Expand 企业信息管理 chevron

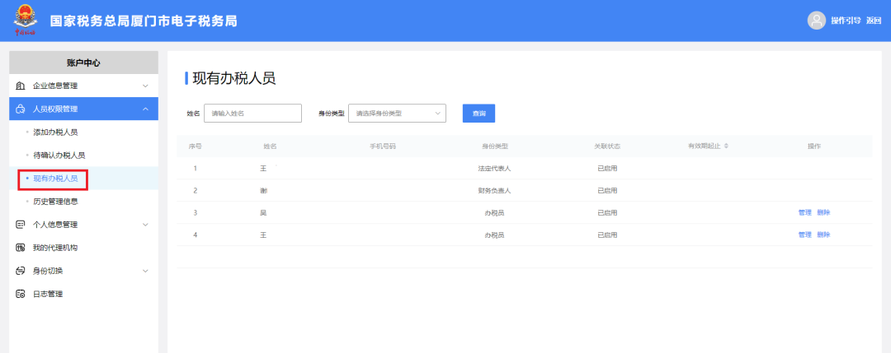point(145,86)
